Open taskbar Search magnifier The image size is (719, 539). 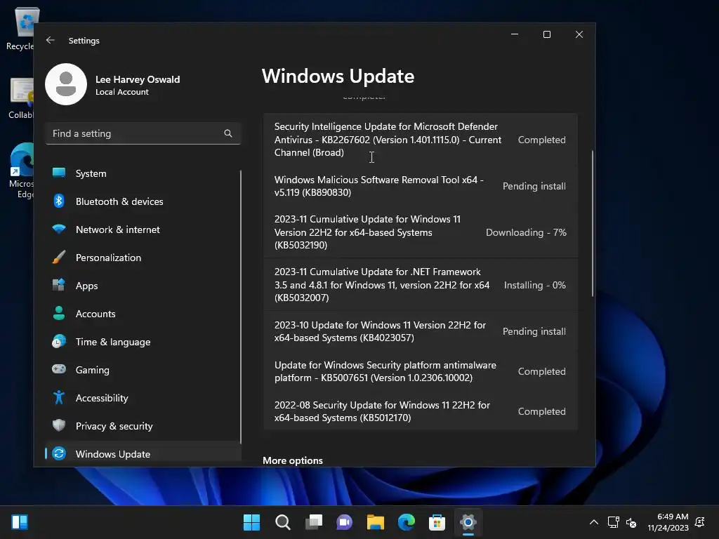tap(282, 522)
